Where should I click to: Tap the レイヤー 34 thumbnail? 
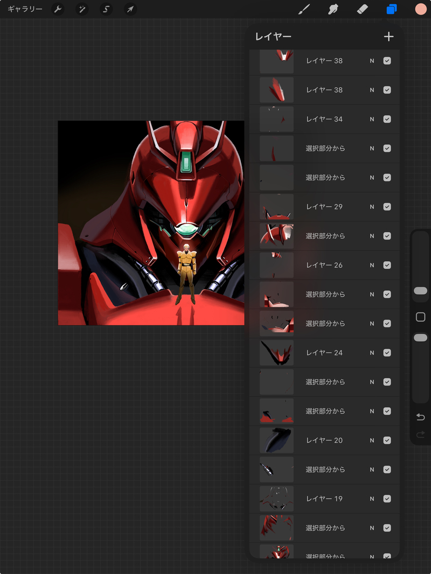276,119
